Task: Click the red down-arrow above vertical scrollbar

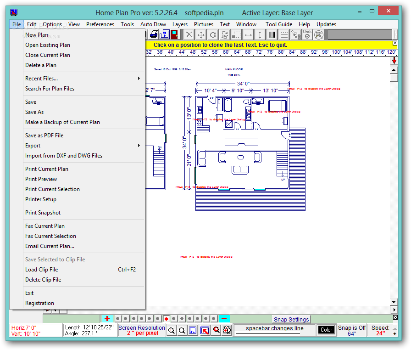Action: click(394, 61)
